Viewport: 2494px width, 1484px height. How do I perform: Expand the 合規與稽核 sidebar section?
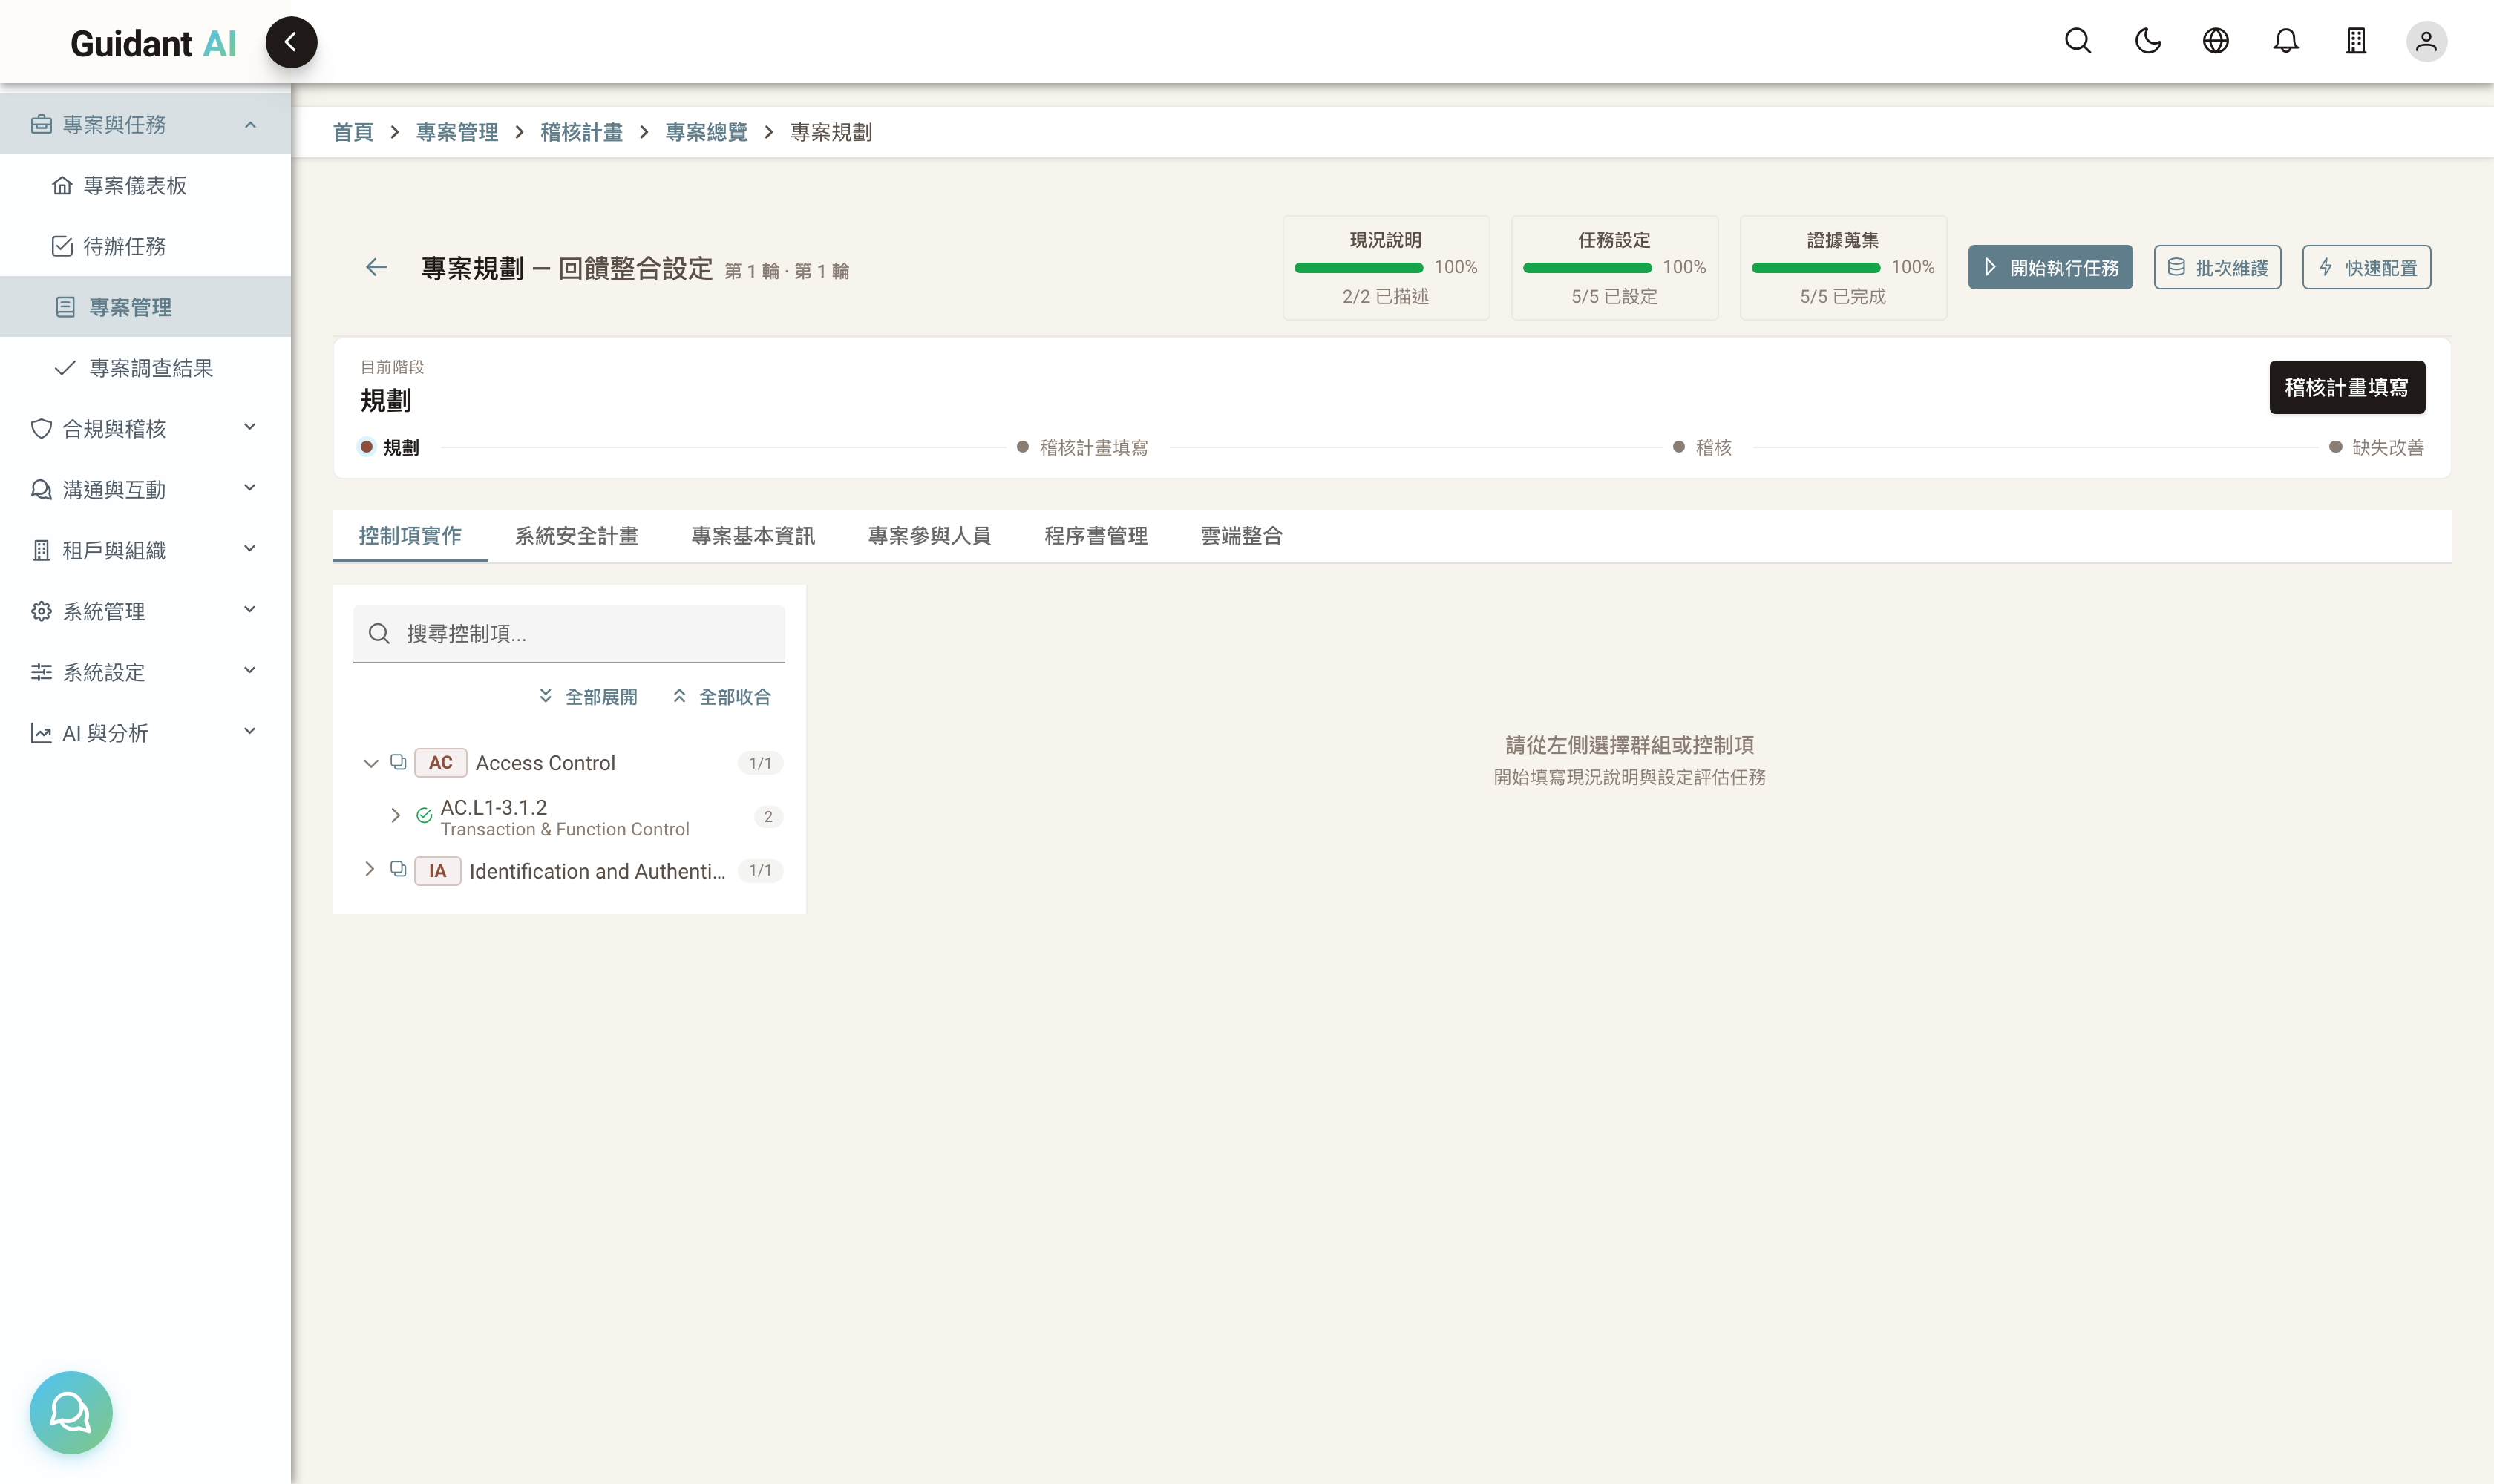[x=145, y=428]
